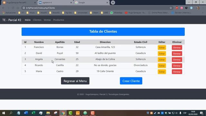Viewport: 206px width, 116px height.
Task: Delete the client Angela Cervantes
Action: pyautogui.click(x=177, y=60)
